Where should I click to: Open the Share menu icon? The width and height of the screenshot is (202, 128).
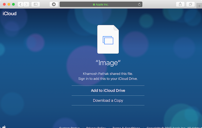pyautogui.click(x=180, y=4)
